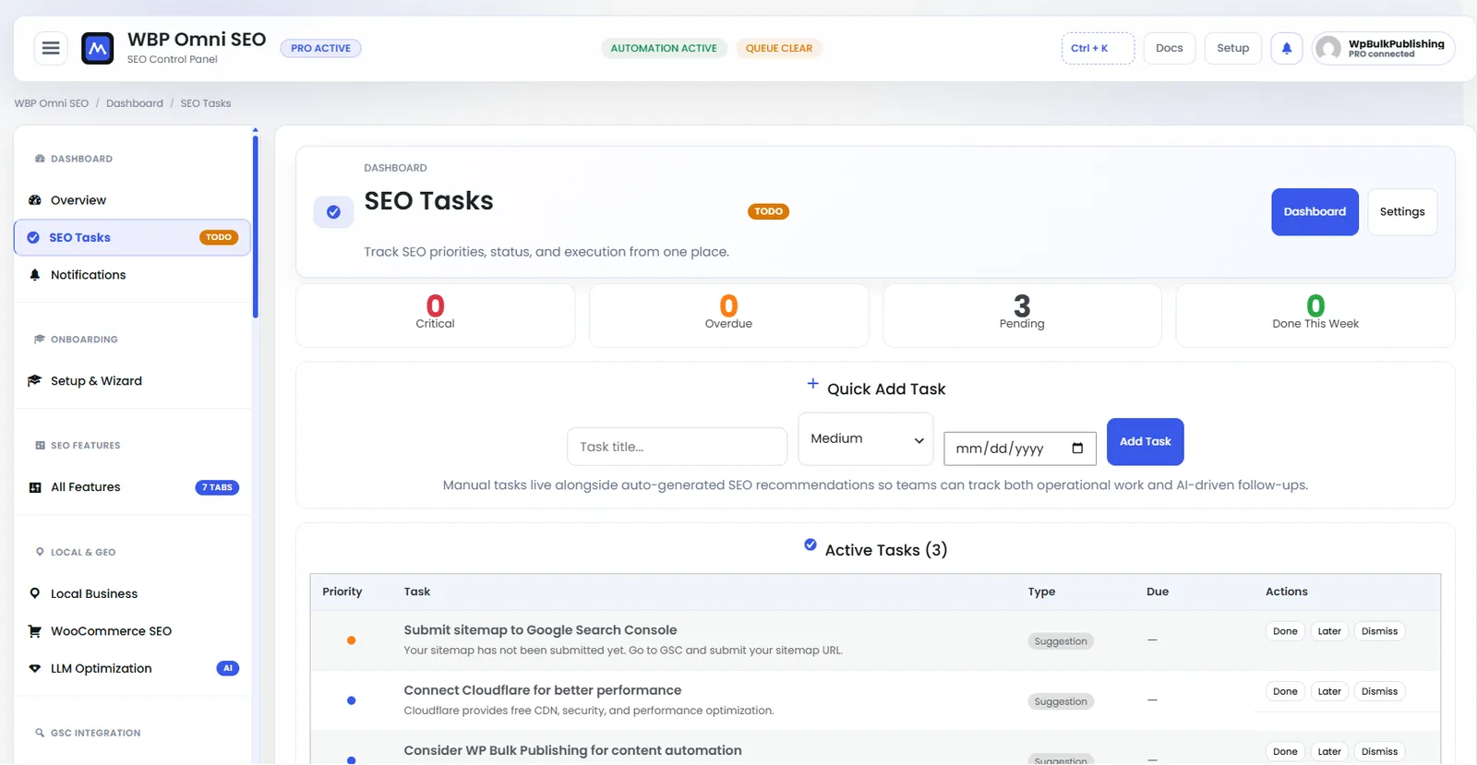Dismiss the WP Bulk Publishing task
The image size is (1477, 765).
[1379, 751]
